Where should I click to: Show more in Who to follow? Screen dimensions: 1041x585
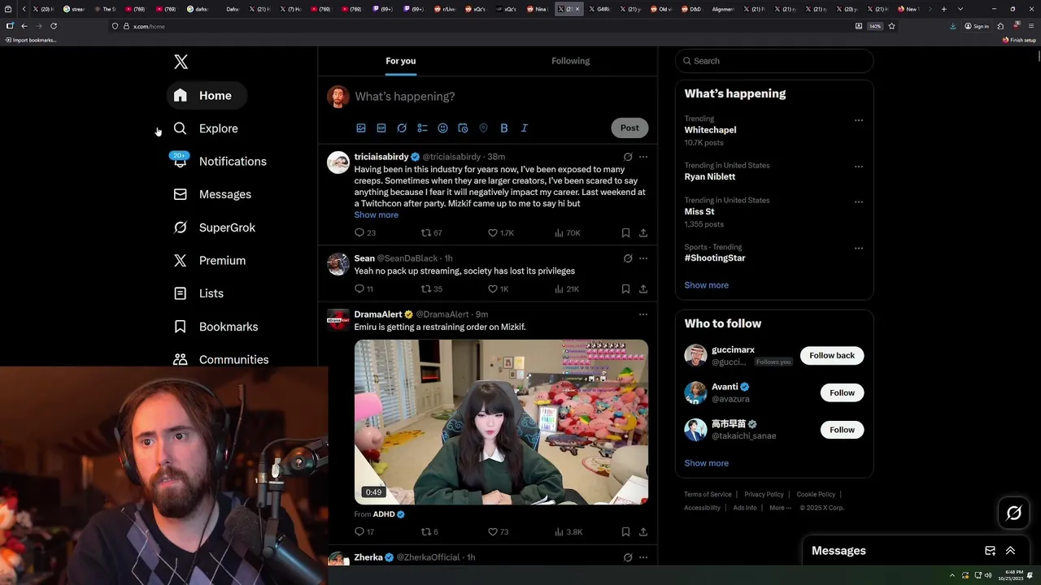706,463
